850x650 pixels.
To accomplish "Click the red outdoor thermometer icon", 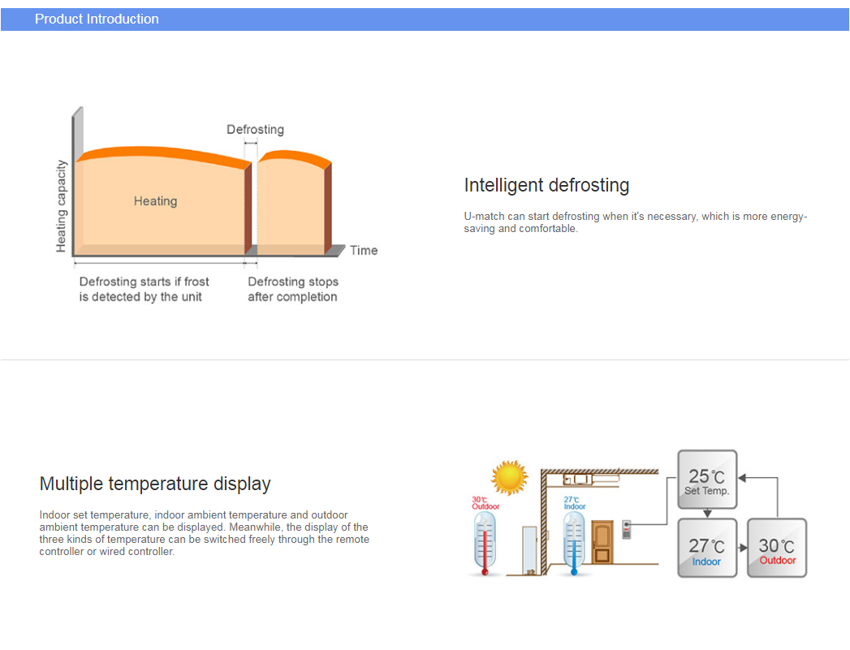I will pyautogui.click(x=484, y=544).
